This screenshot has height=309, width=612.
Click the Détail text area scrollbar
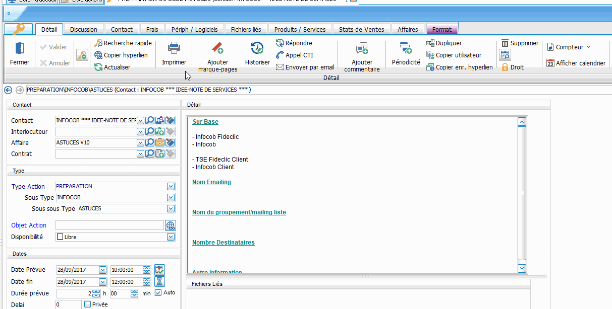point(522,193)
